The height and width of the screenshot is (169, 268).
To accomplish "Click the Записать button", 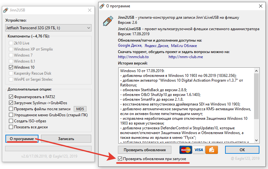I will [x=66, y=139].
